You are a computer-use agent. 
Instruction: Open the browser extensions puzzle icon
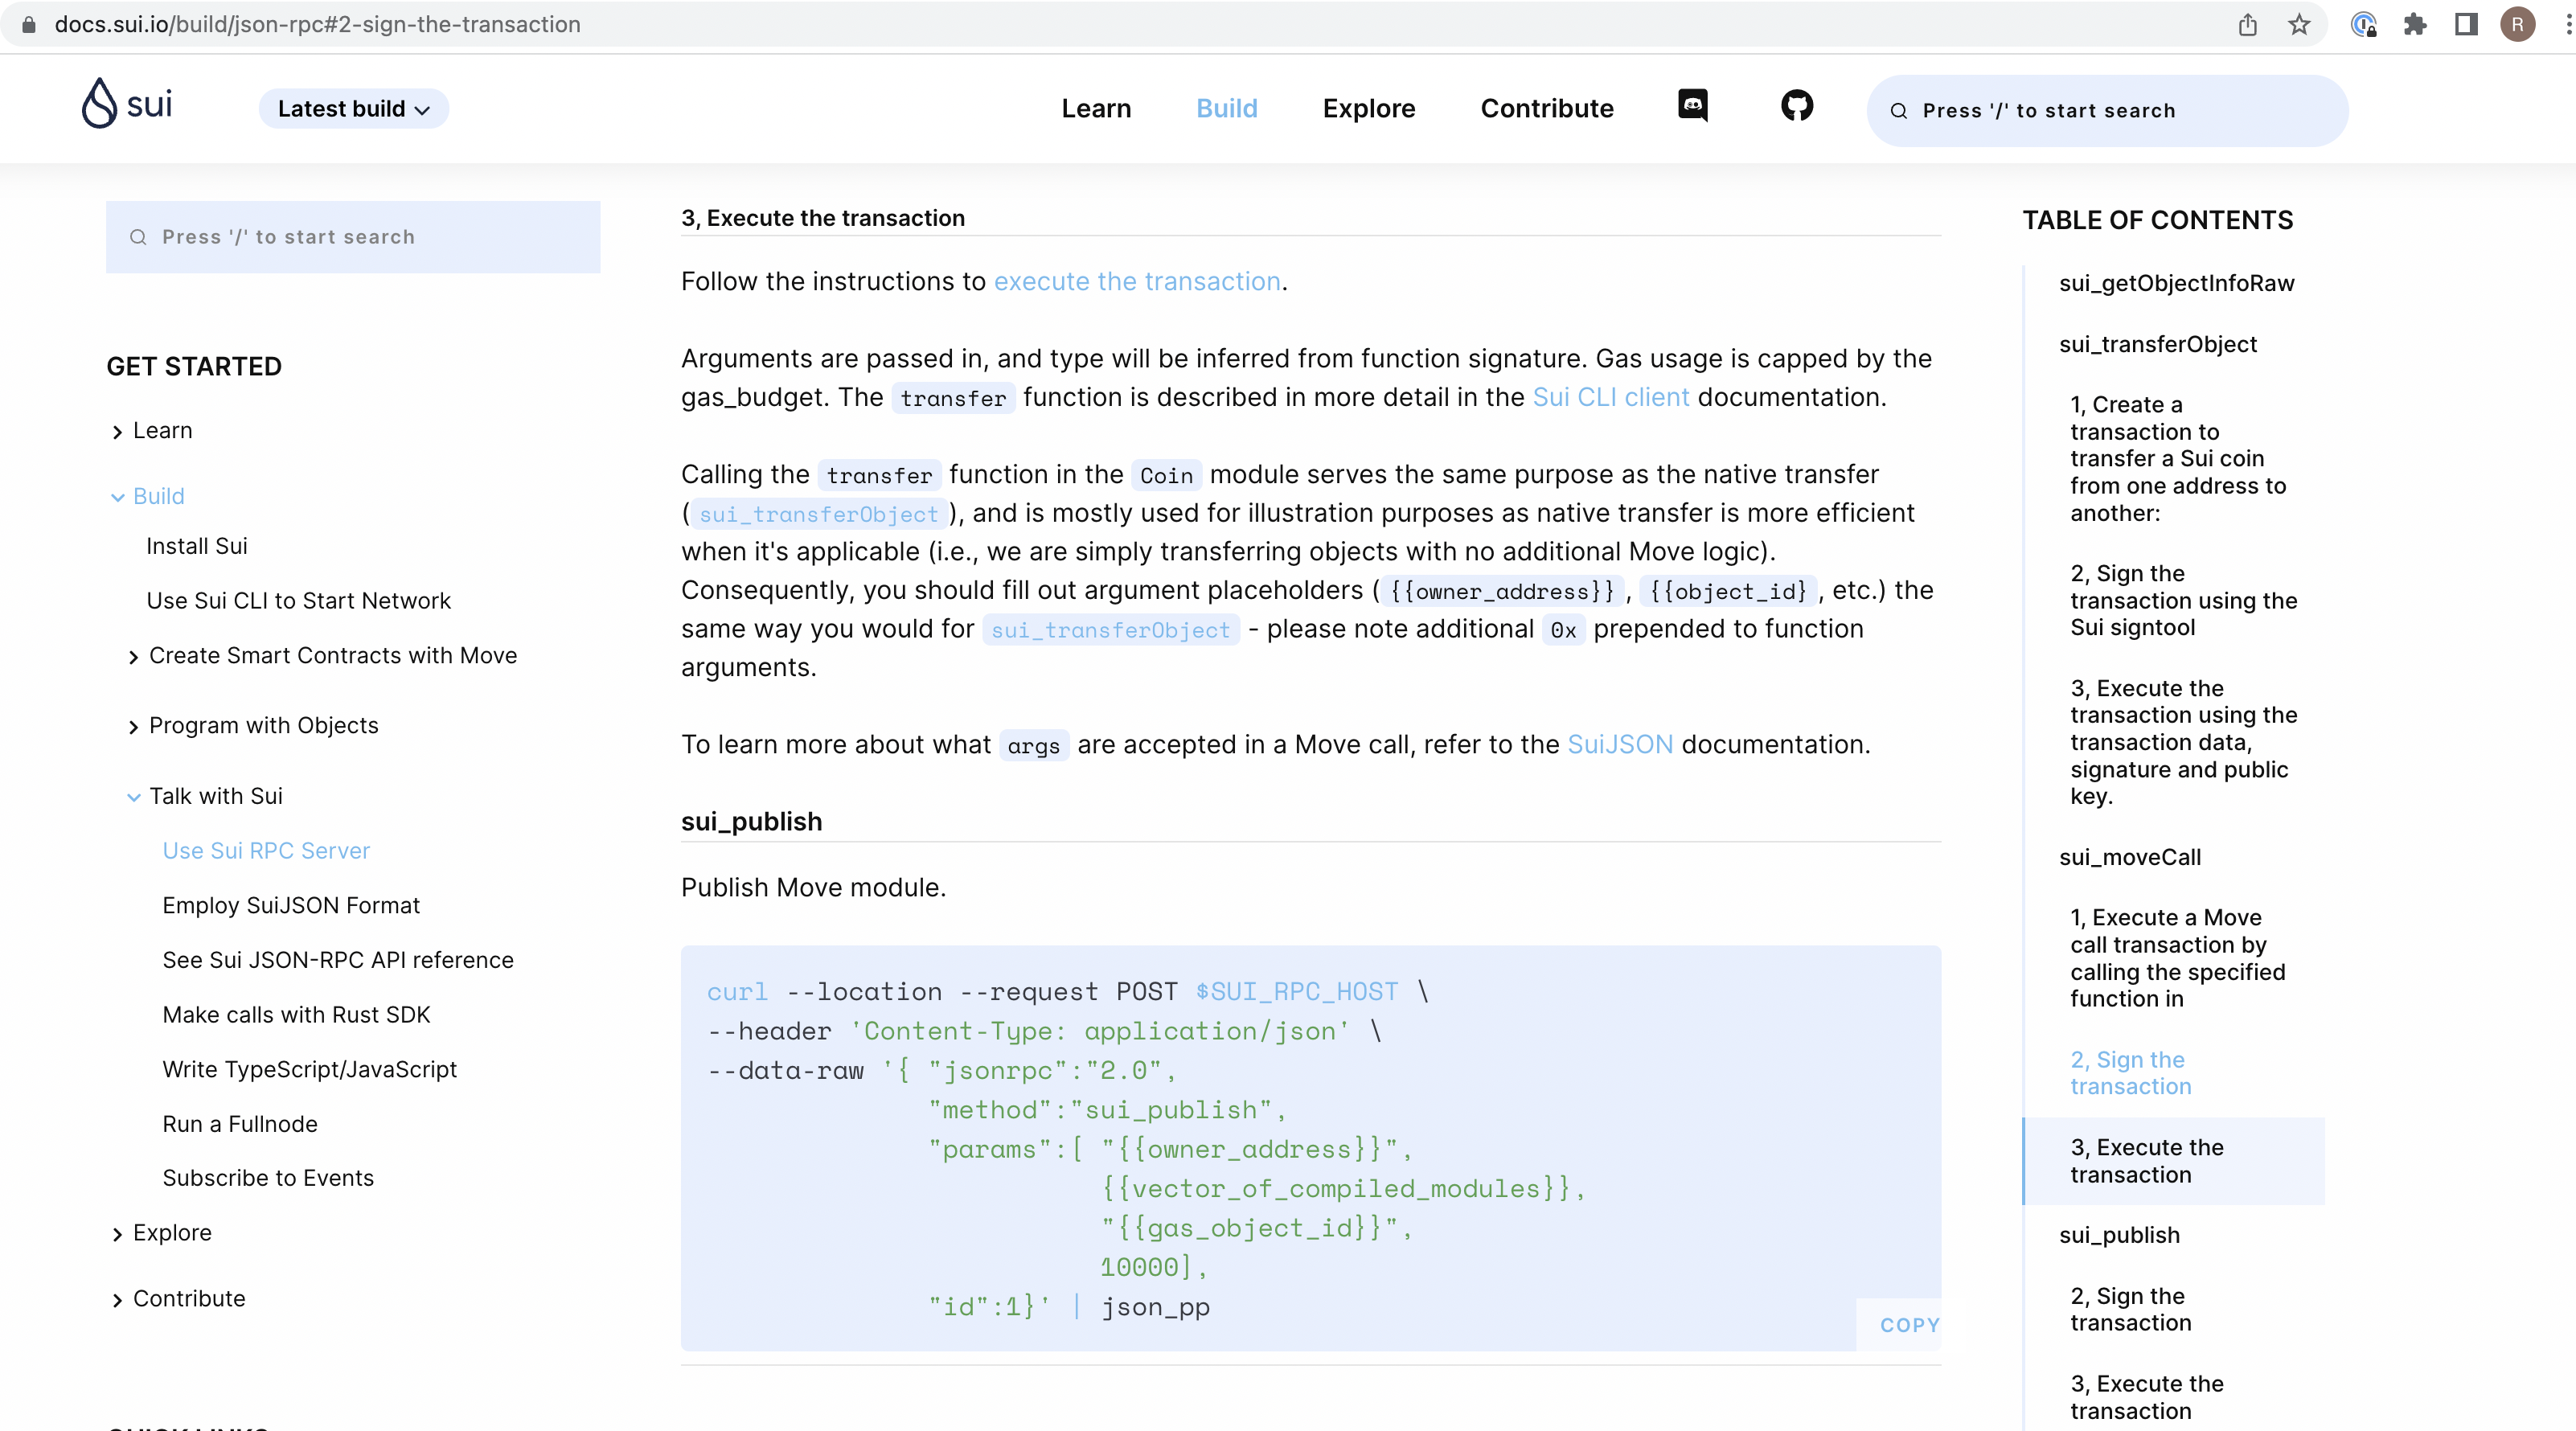[x=2416, y=24]
